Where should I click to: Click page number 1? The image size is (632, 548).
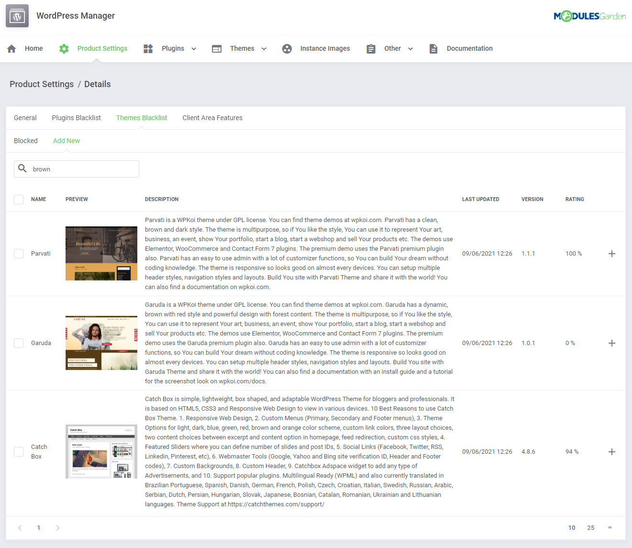coord(39,528)
